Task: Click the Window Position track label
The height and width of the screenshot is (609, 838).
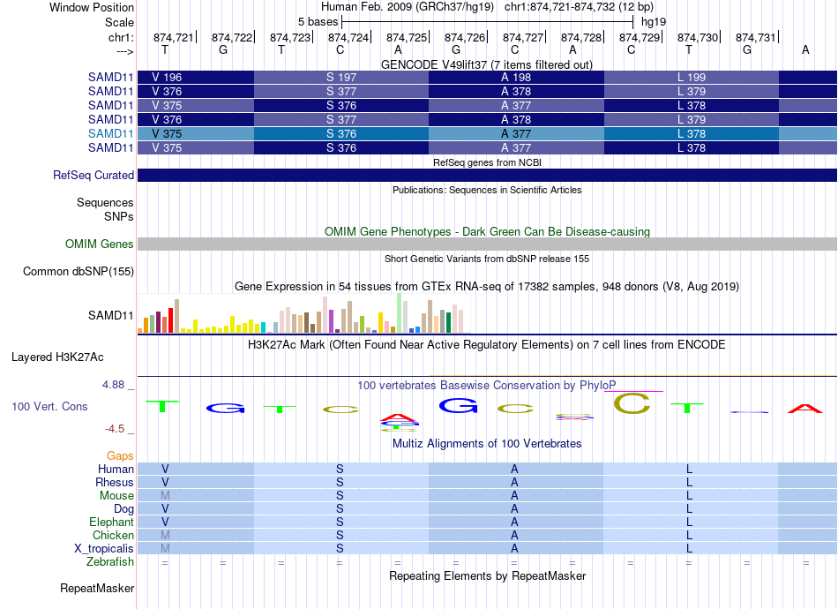Action: click(x=92, y=7)
